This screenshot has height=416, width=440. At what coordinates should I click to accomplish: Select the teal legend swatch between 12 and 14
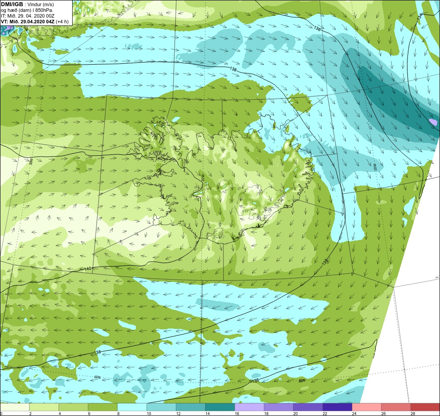(191, 407)
